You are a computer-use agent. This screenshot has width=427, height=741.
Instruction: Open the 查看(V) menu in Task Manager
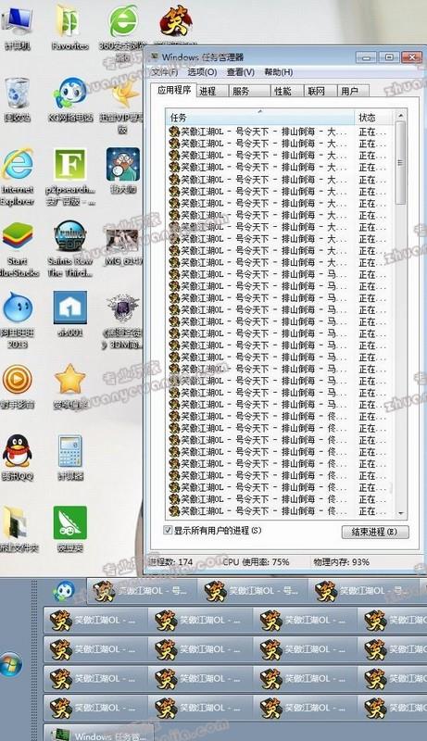coord(241,72)
